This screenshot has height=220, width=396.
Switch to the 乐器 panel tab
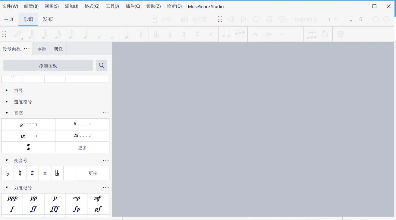(42, 49)
